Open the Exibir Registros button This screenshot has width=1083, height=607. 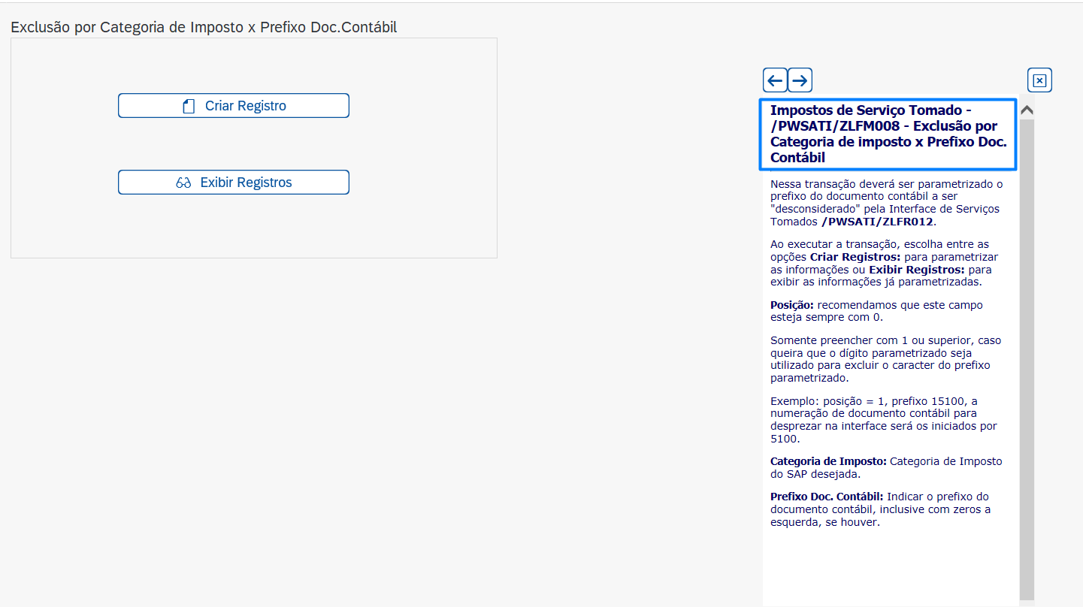(x=234, y=183)
